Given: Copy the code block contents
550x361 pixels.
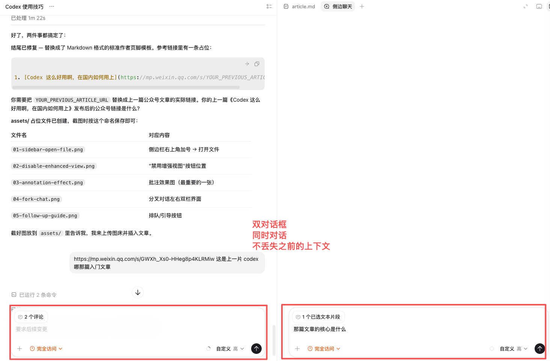Looking at the screenshot, I should [x=257, y=64].
